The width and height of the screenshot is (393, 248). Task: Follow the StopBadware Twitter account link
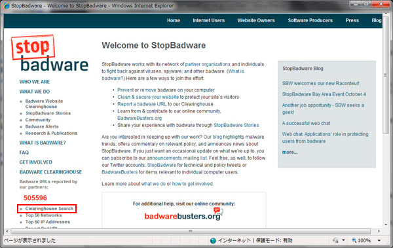click(161, 165)
